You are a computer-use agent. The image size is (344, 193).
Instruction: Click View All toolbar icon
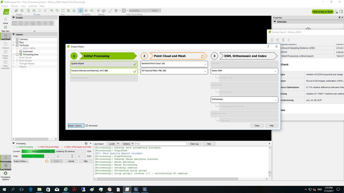pyautogui.click(x=63, y=10)
